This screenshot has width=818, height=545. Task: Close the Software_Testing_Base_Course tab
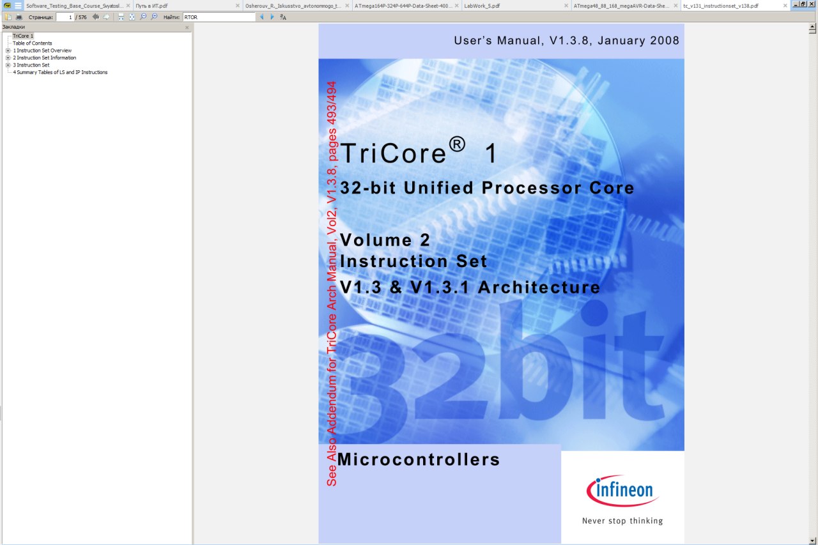(128, 5)
